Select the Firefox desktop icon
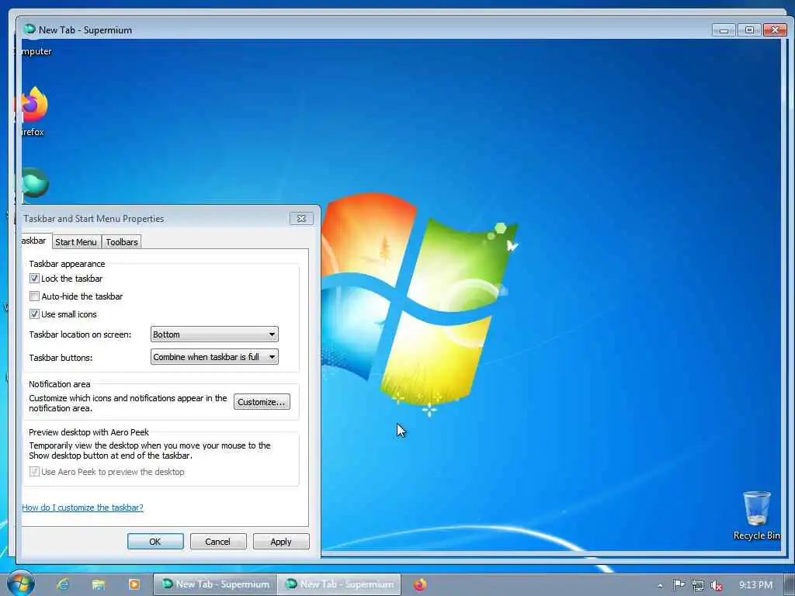The image size is (795, 596). 33,112
